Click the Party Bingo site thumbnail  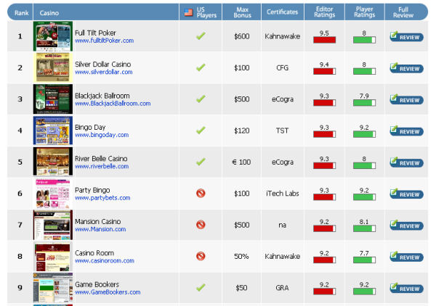point(53,194)
